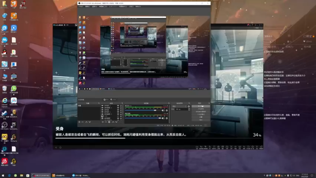The width and height of the screenshot is (316, 178).
Task: Pop out the Audio Mixer dock header icon
Action: coord(169,103)
